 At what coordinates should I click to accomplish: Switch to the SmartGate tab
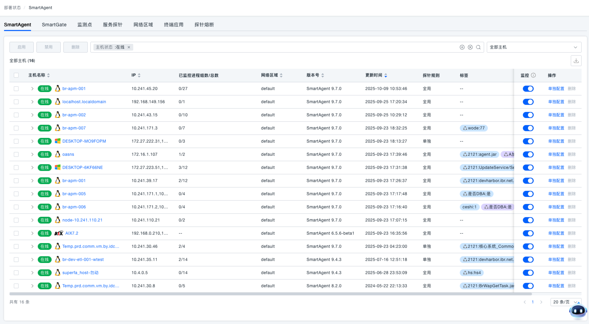(x=54, y=25)
